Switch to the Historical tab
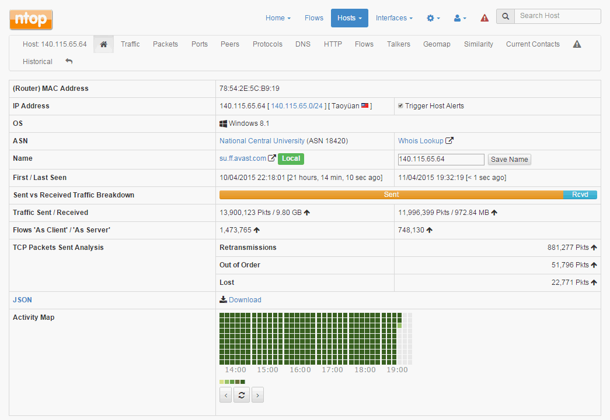Screen dimensions: 610x420 [x=37, y=62]
